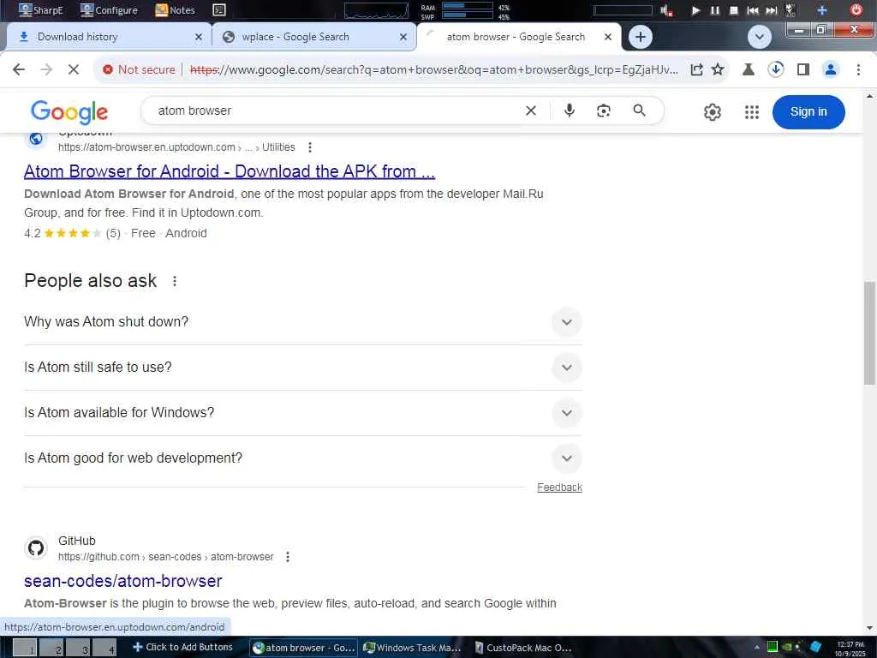This screenshot has height=658, width=877.
Task: Skip to next track in the top bar
Action: (x=772, y=10)
